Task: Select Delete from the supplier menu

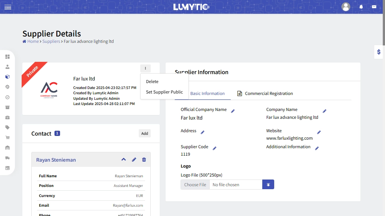Action: coord(152,82)
